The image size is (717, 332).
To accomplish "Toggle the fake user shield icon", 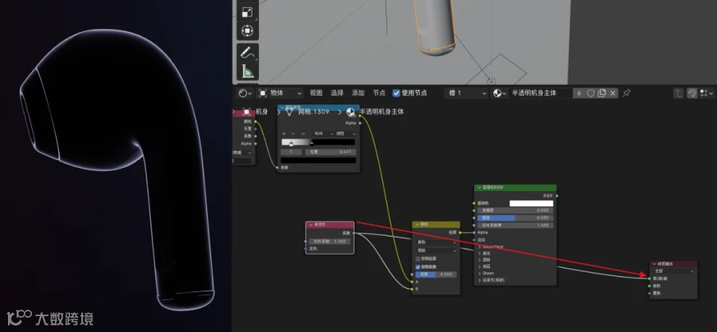I will [x=591, y=93].
